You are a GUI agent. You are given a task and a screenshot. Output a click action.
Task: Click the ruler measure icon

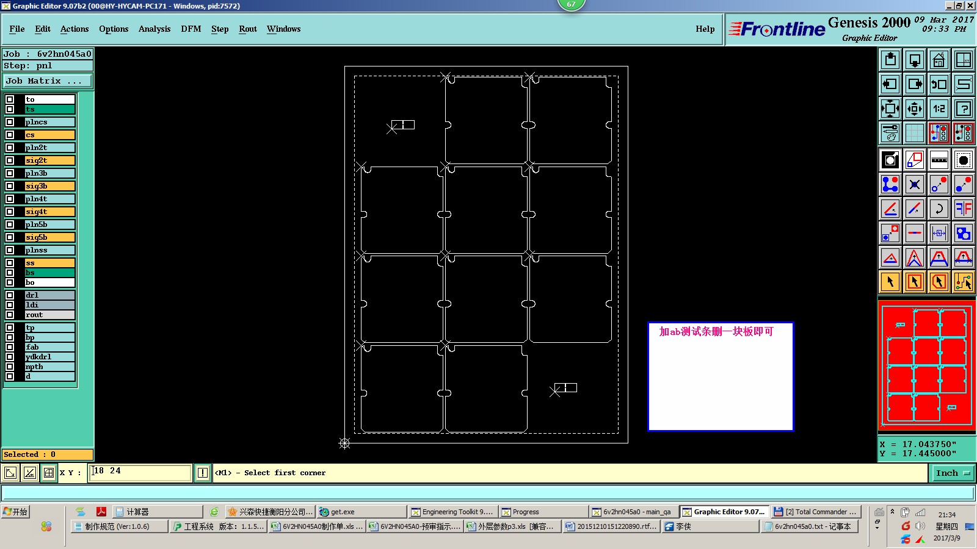(x=939, y=160)
